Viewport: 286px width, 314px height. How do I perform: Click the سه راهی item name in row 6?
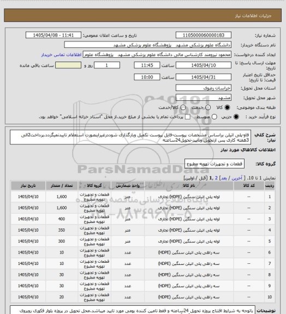point(189,252)
